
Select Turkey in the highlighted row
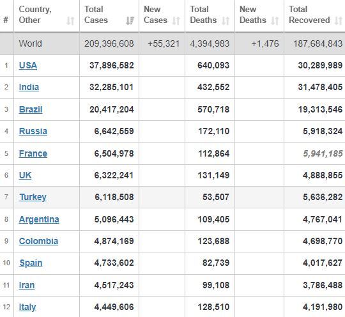coord(33,197)
